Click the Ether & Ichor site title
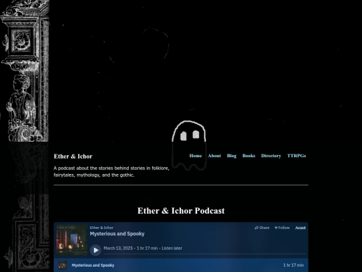Viewport: 362px width, 272px height. [x=73, y=156]
